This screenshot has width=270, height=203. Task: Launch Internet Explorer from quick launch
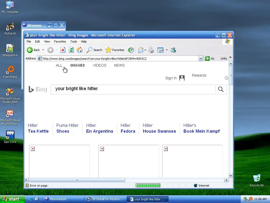(x=31, y=199)
